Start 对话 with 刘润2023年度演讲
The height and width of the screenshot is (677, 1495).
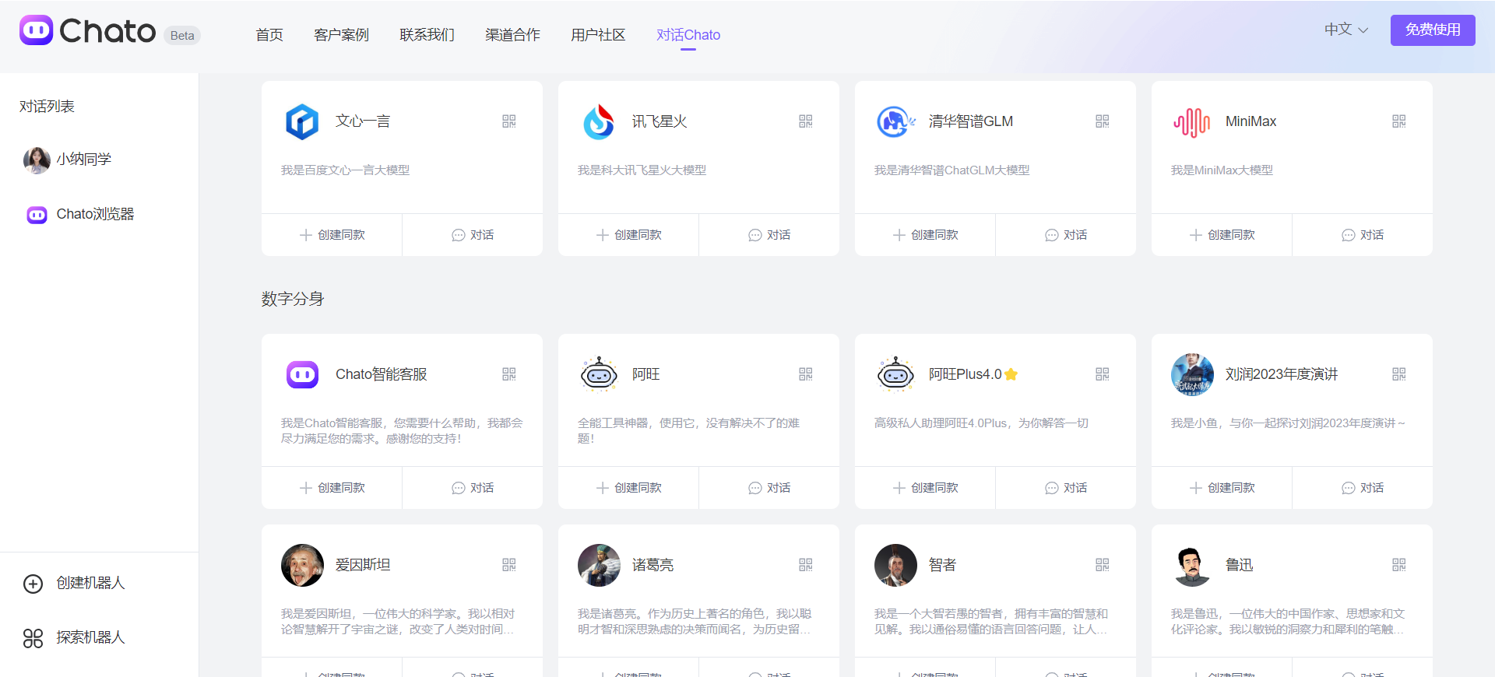point(1363,488)
